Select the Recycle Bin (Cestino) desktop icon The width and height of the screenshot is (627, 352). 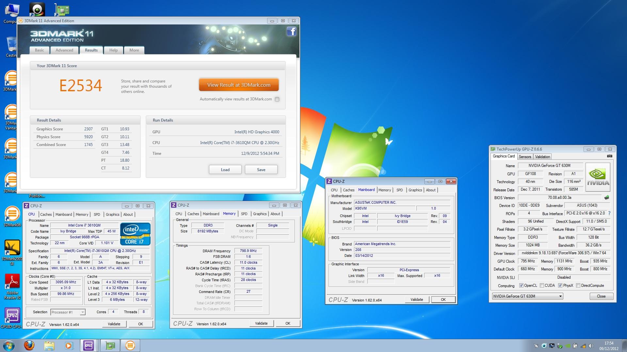pos(11,47)
